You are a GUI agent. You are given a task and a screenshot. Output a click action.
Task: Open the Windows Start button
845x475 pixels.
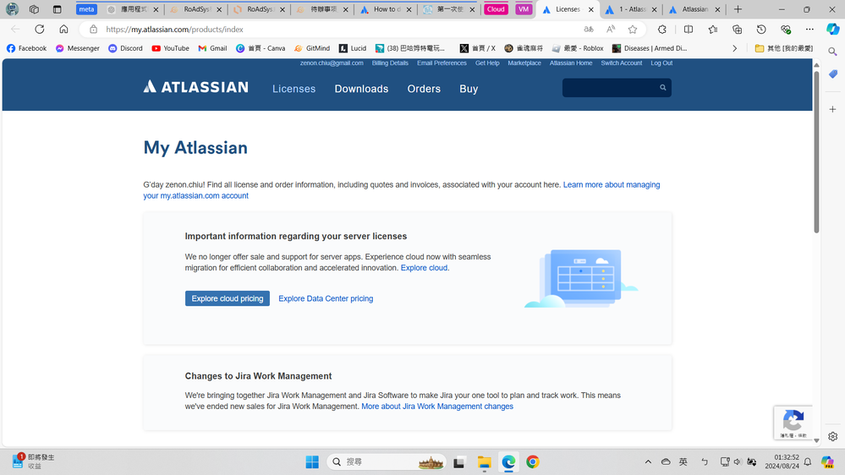[x=312, y=461]
